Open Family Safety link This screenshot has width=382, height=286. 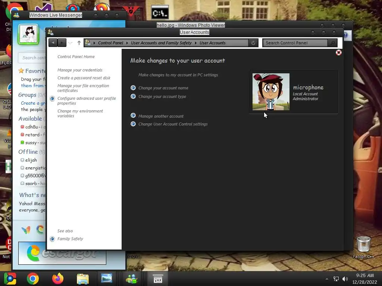tap(70, 239)
